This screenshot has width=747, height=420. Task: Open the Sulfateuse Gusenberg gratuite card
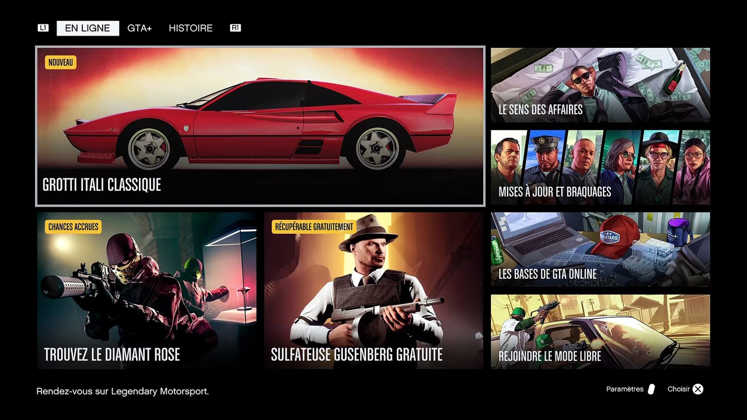pos(373,290)
